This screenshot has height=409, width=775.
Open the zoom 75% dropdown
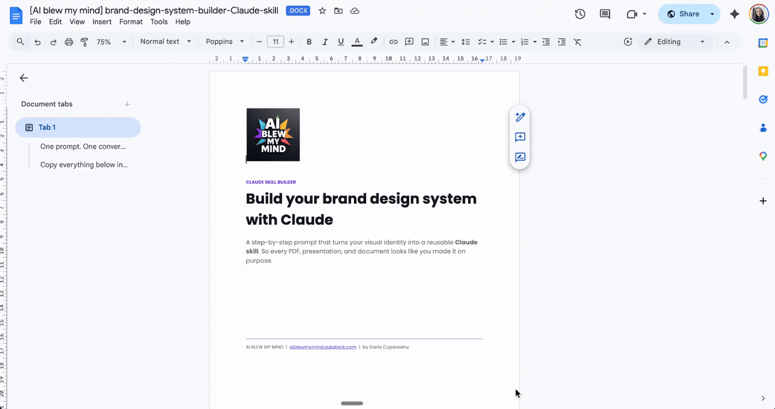111,41
